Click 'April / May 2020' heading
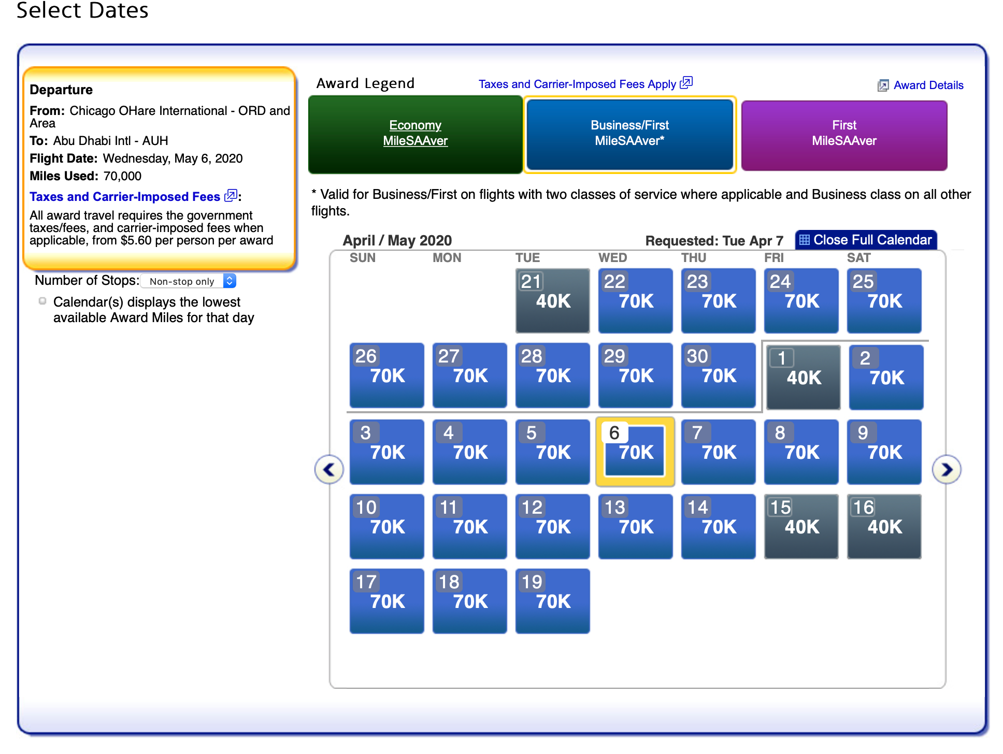The width and height of the screenshot is (1003, 754). point(397,240)
